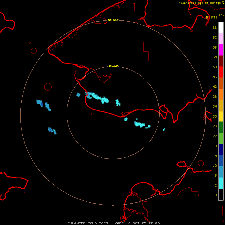Select the medium blue swatch above 10
Screen dimensions: 225x225
point(221,161)
